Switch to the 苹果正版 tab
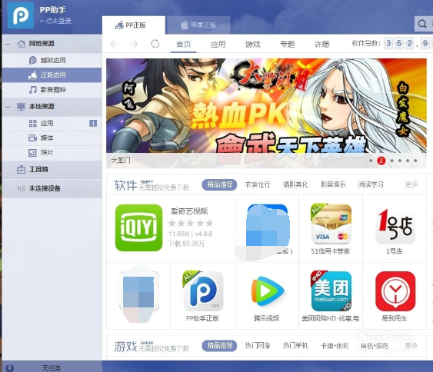Screen dimensions: 433x372 click(198, 25)
